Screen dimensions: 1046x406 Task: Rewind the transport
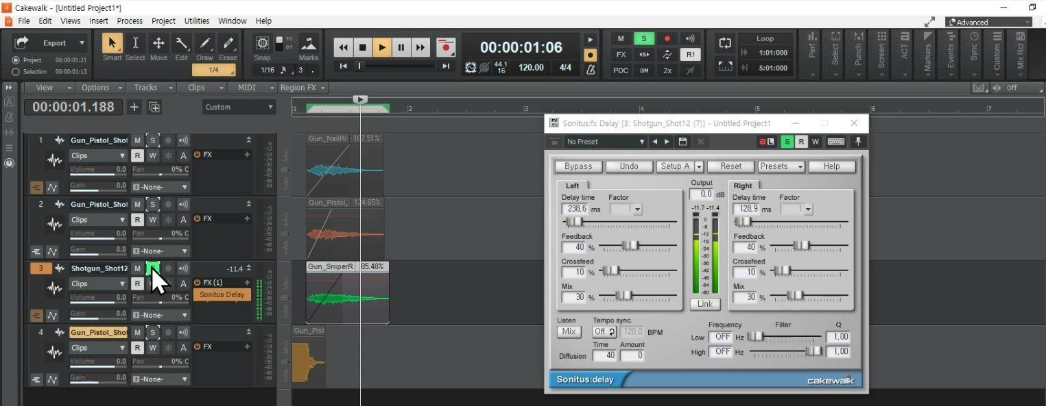(x=343, y=47)
